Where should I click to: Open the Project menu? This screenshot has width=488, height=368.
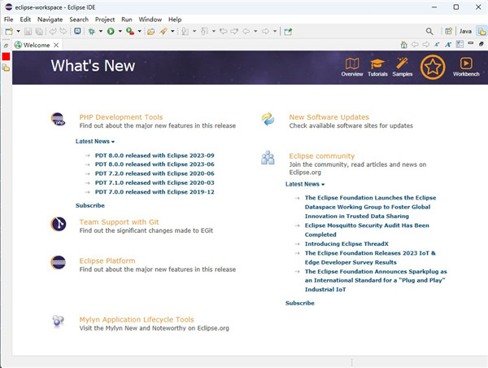point(104,19)
